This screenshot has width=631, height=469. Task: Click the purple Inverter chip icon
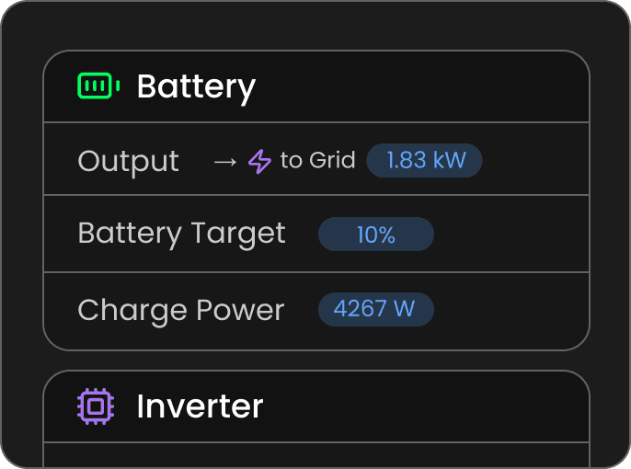[x=96, y=406]
